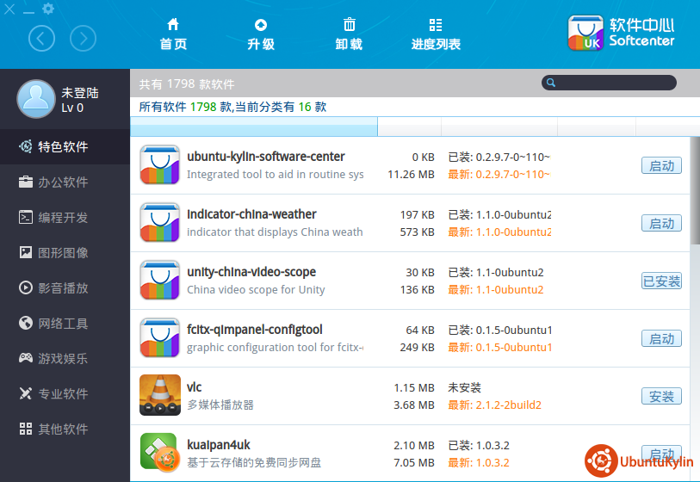Launch indicator-china-weather with 启动 button

[661, 224]
